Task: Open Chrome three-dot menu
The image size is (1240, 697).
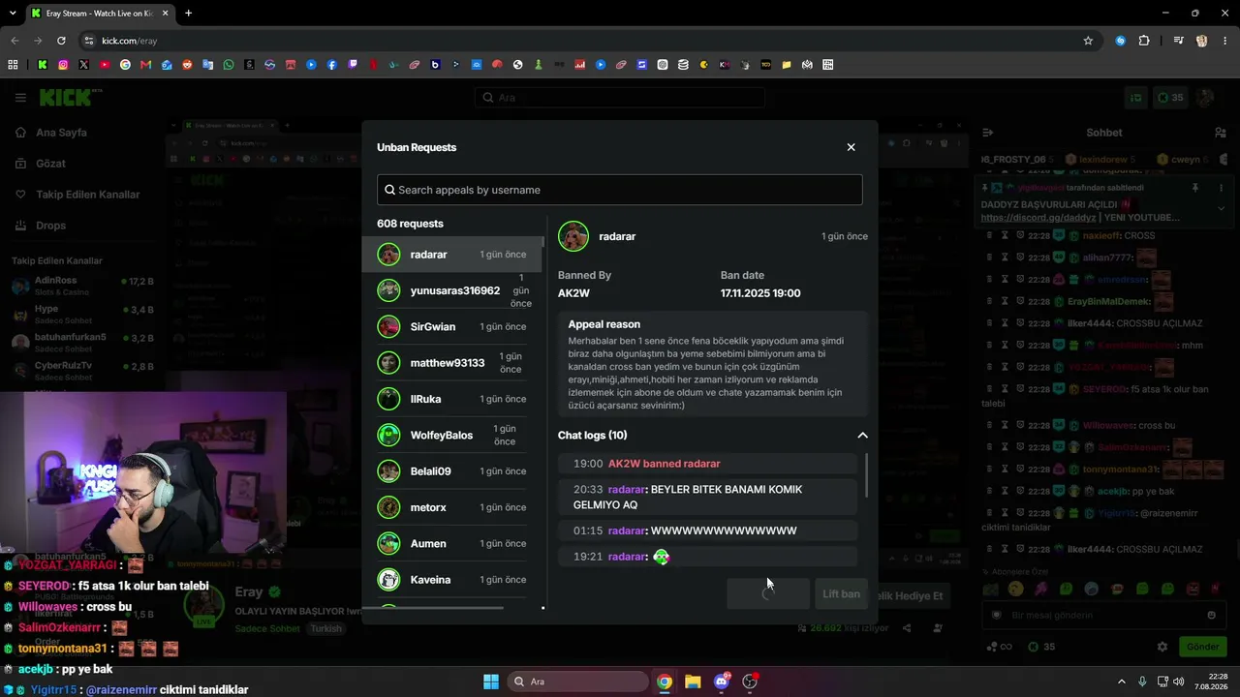Action: 1224,41
